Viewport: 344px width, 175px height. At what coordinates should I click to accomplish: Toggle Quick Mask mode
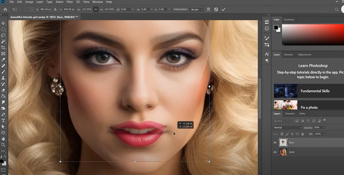coord(3,170)
